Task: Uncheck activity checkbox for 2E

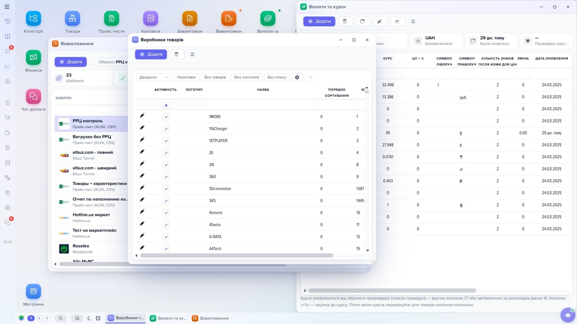Action: point(166,153)
